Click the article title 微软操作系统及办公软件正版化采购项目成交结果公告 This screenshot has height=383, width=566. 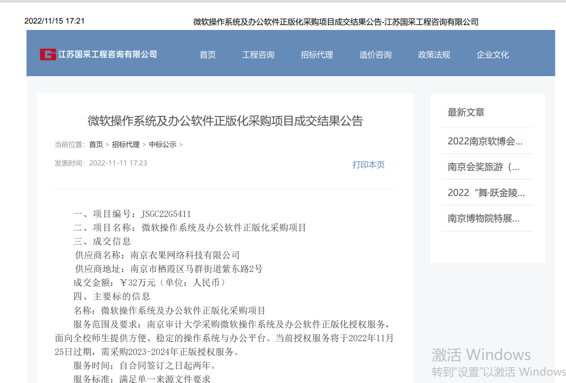(x=225, y=121)
